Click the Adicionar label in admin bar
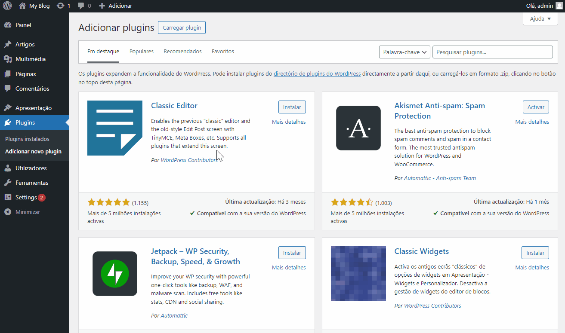 (x=120, y=6)
